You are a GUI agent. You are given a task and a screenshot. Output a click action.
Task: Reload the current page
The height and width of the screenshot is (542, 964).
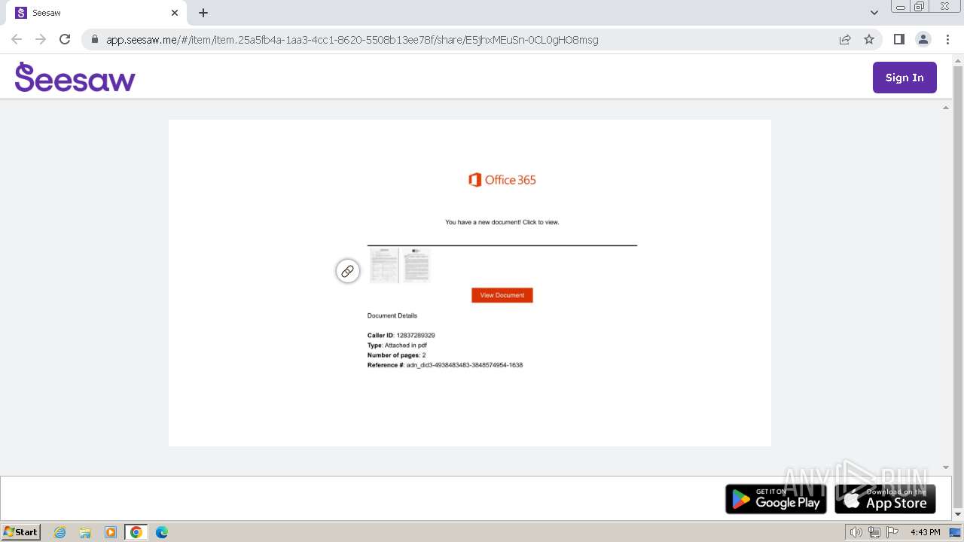click(x=65, y=39)
